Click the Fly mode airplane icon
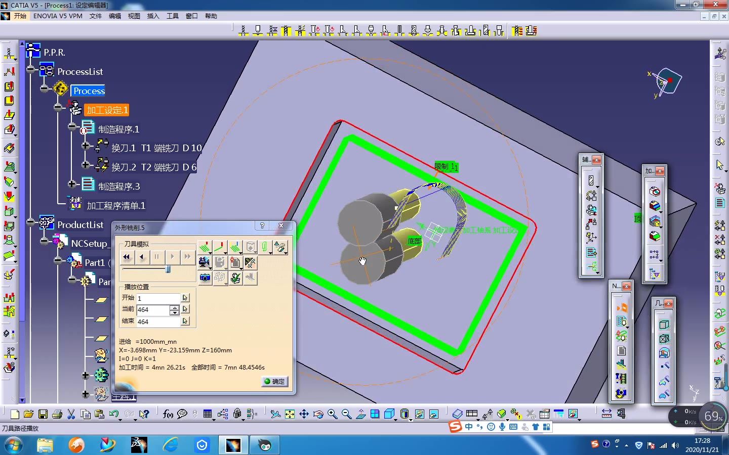This screenshot has height=455, width=729. pyautogui.click(x=275, y=414)
